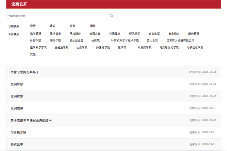Open the 宿舍卫生间灯具坏了 proposal

[x=24, y=72]
